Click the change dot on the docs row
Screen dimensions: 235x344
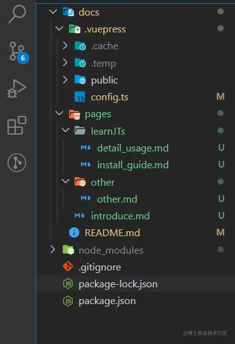(221, 11)
